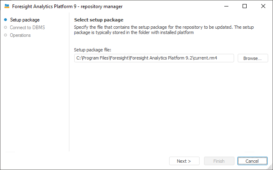The height and width of the screenshot is (170, 273).
Task: Cancel the repository manager wizard
Action: click(x=252, y=161)
